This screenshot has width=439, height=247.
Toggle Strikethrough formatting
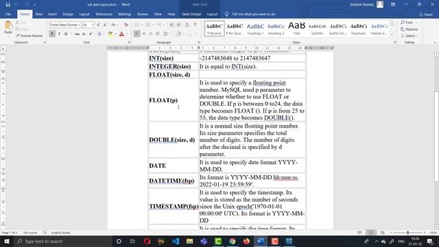coord(77,34)
